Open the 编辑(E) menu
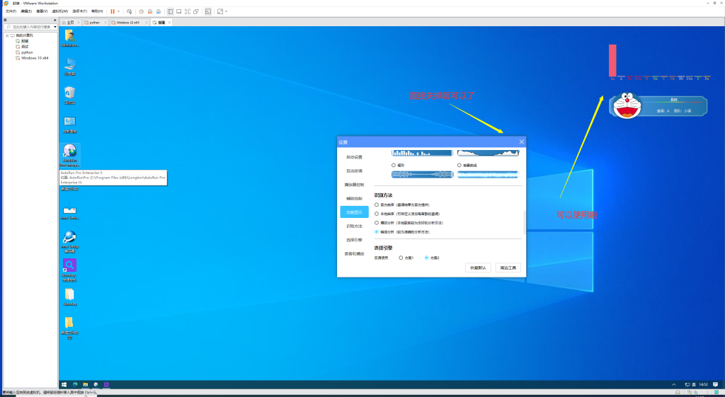This screenshot has height=397, width=725. pos(26,11)
